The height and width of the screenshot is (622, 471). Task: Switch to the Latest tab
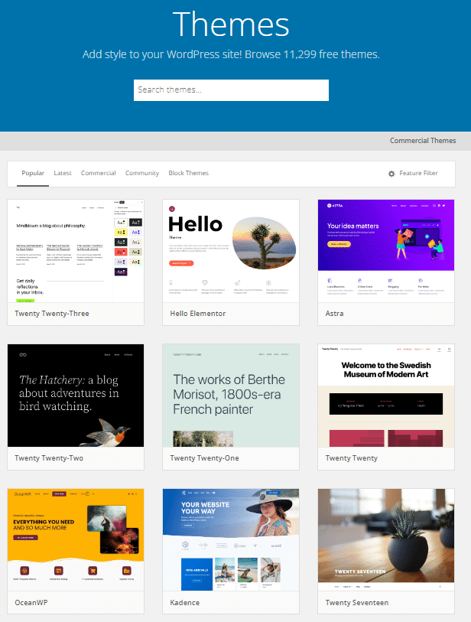pyautogui.click(x=63, y=174)
